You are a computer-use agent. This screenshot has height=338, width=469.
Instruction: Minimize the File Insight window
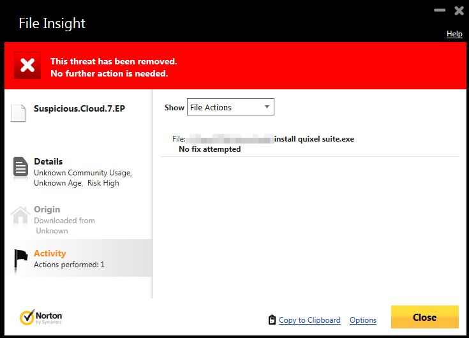click(x=440, y=10)
